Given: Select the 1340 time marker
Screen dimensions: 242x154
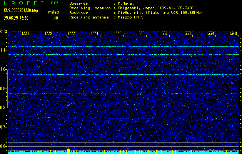Looking at the screenshot, I should point(233,33).
